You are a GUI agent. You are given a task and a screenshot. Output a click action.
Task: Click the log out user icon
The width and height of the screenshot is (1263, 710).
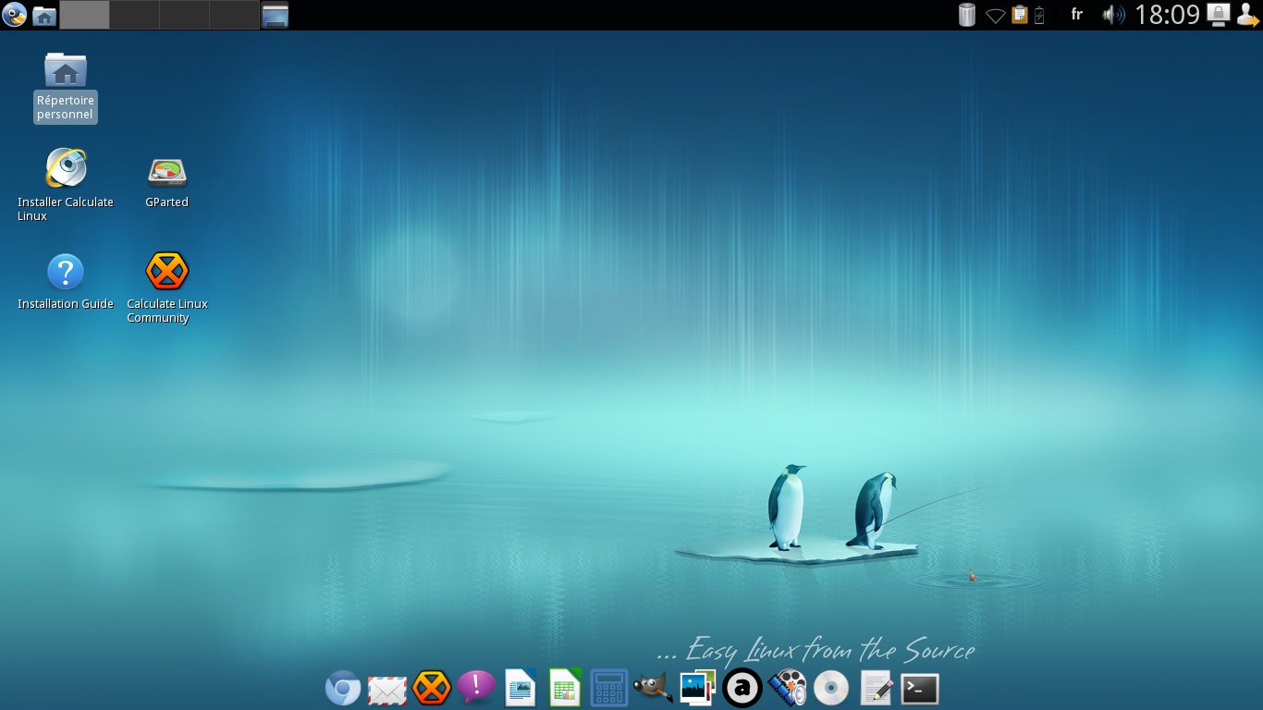pos(1247,15)
